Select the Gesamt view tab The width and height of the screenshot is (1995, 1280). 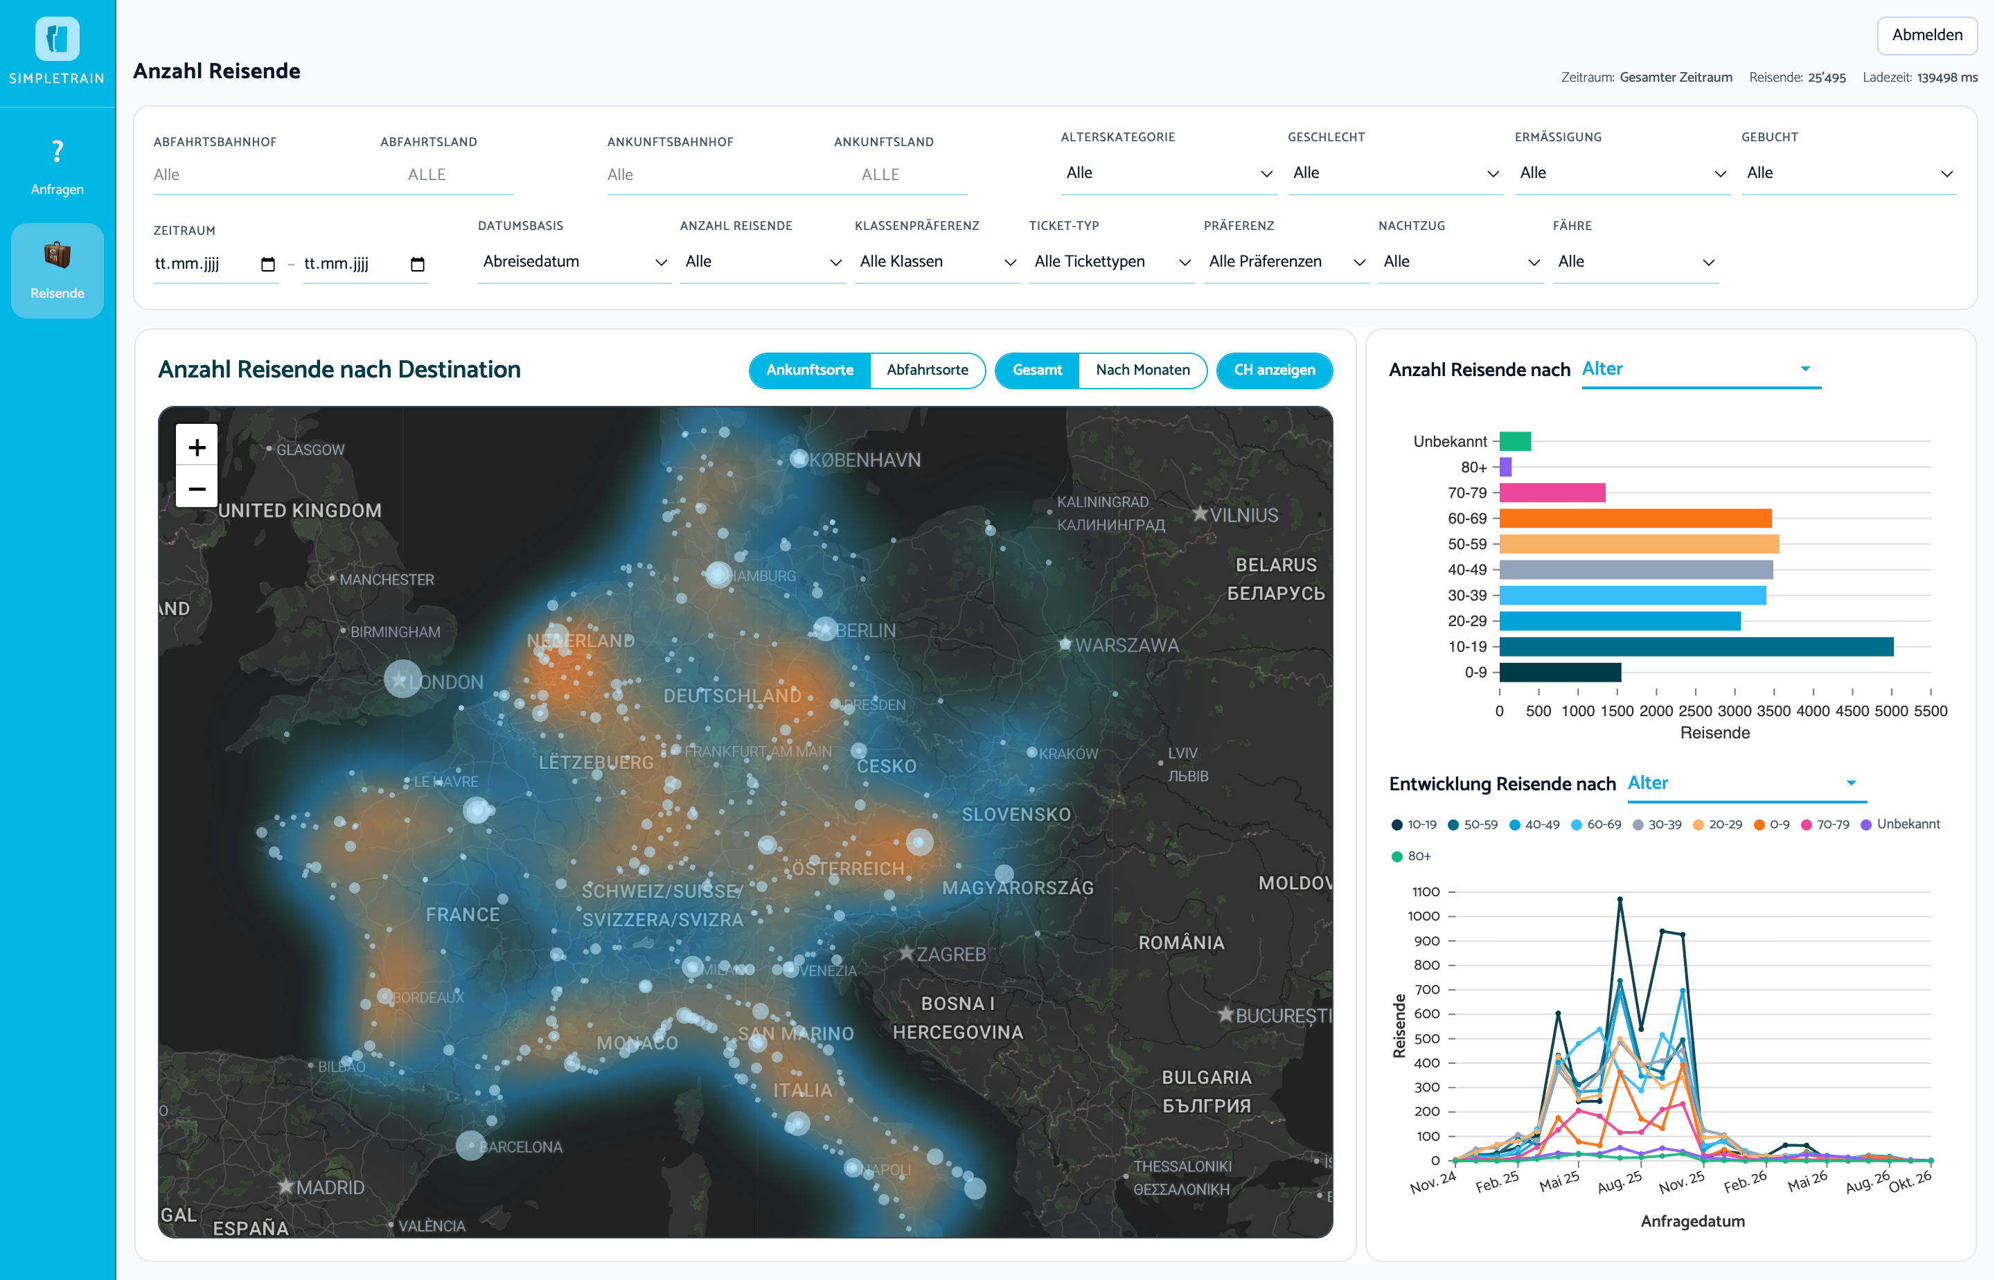(1036, 370)
